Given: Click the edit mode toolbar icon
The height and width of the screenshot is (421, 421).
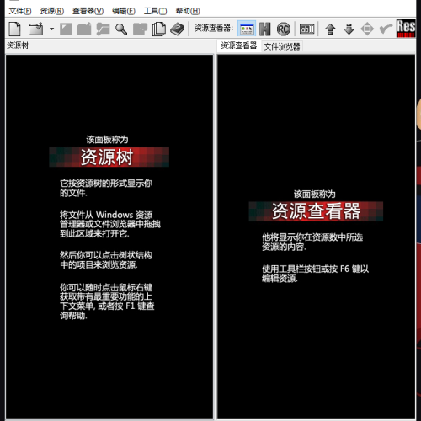Looking at the screenshot, I should 306,29.
